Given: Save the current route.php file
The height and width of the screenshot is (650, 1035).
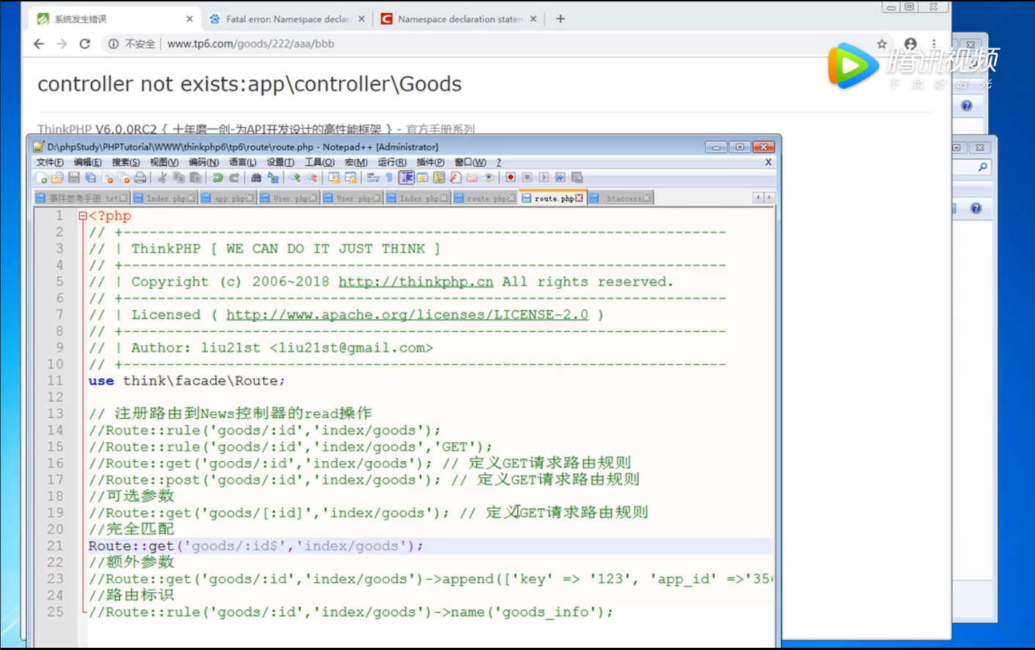Looking at the screenshot, I should click(x=74, y=177).
